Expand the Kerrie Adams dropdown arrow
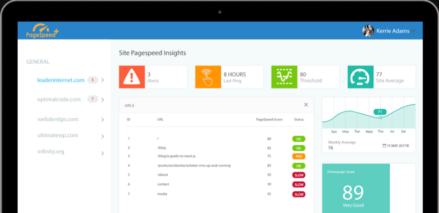 tap(413, 31)
